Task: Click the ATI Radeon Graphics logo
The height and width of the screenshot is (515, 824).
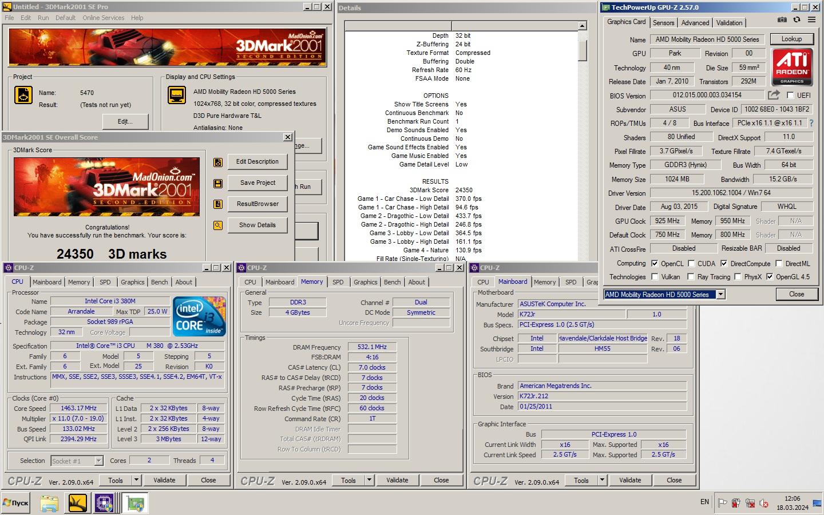Action: pos(792,67)
